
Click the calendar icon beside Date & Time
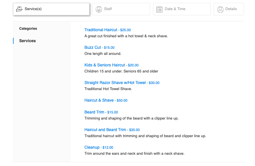coord(159,9)
